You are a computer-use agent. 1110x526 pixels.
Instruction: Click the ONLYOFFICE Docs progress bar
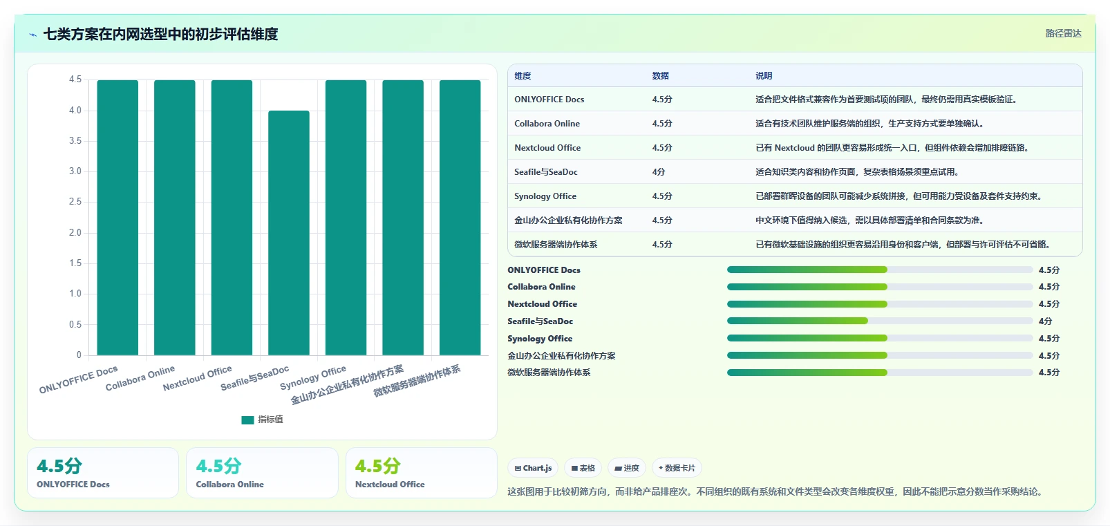coord(880,270)
